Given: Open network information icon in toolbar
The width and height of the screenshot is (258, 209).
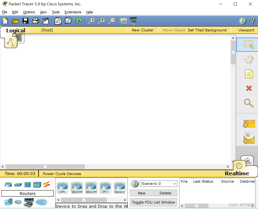Looking at the screenshot, I should [243, 21].
